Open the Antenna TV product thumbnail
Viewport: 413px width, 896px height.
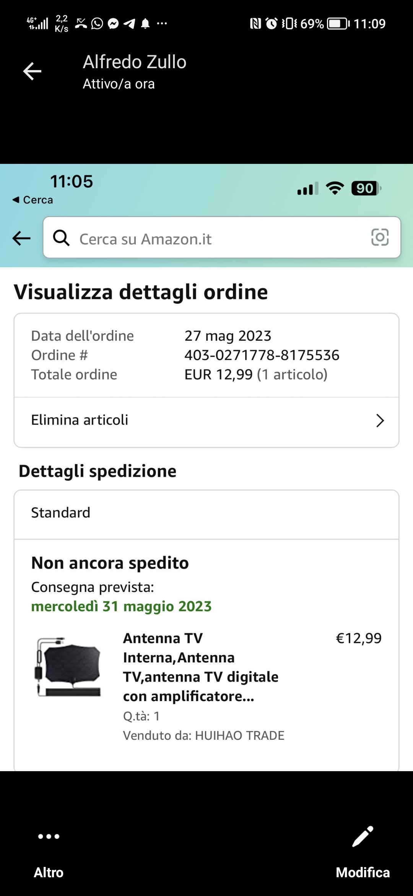click(69, 666)
